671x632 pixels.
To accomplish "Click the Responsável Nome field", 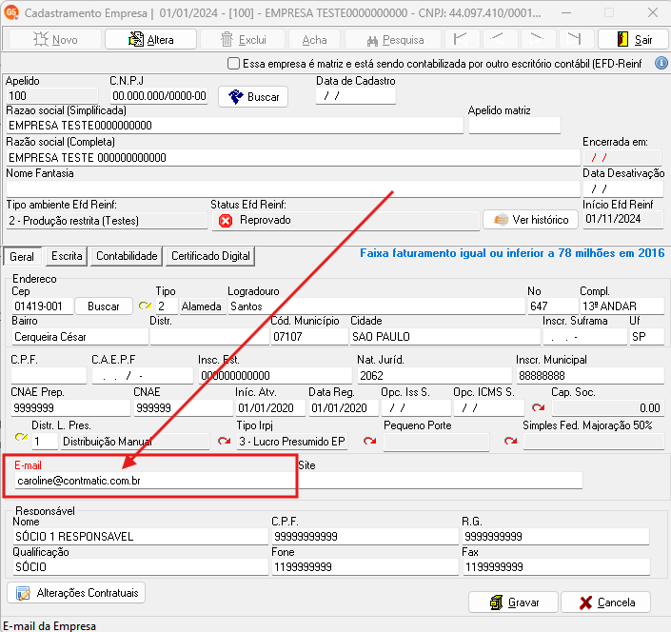I will tap(140, 537).
